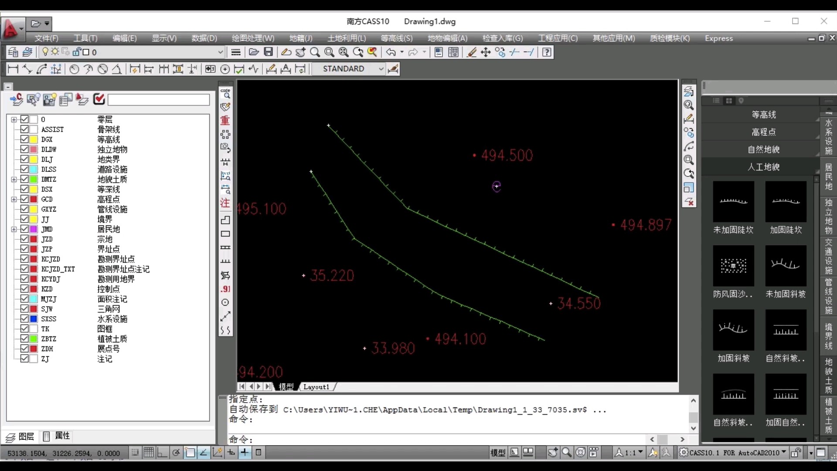Open the 地物编辑(A) menu
Viewport: 837px width, 471px height.
coord(447,38)
